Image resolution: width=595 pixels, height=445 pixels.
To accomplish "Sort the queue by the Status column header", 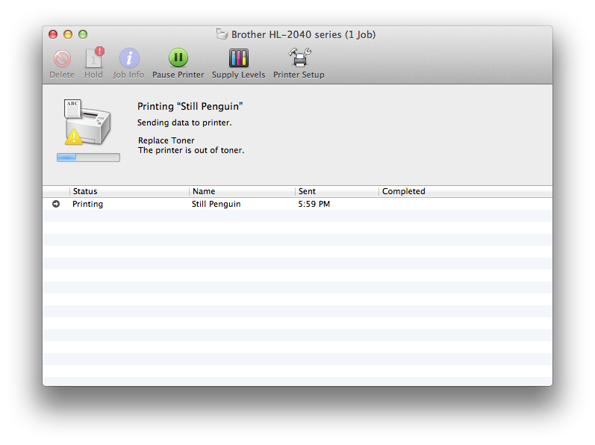I will tap(129, 192).
